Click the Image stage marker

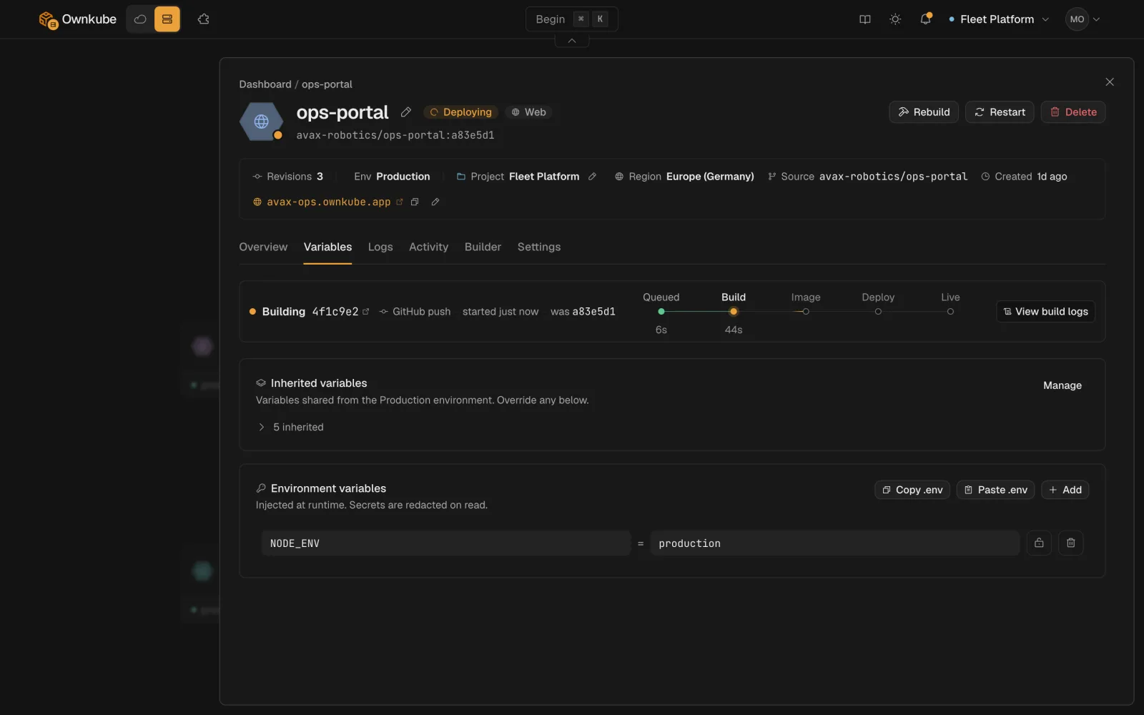pos(806,312)
